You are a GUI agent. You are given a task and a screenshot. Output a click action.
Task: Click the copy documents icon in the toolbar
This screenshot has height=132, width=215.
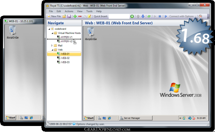click(85, 16)
